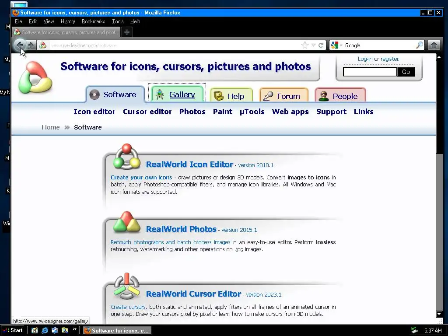Open the Cursor editor navigation link
The width and height of the screenshot is (448, 336).
coord(147,112)
